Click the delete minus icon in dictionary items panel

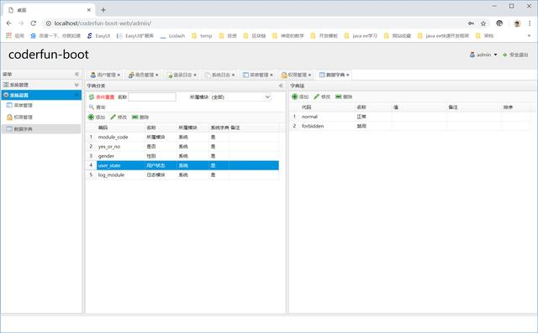pyautogui.click(x=339, y=96)
